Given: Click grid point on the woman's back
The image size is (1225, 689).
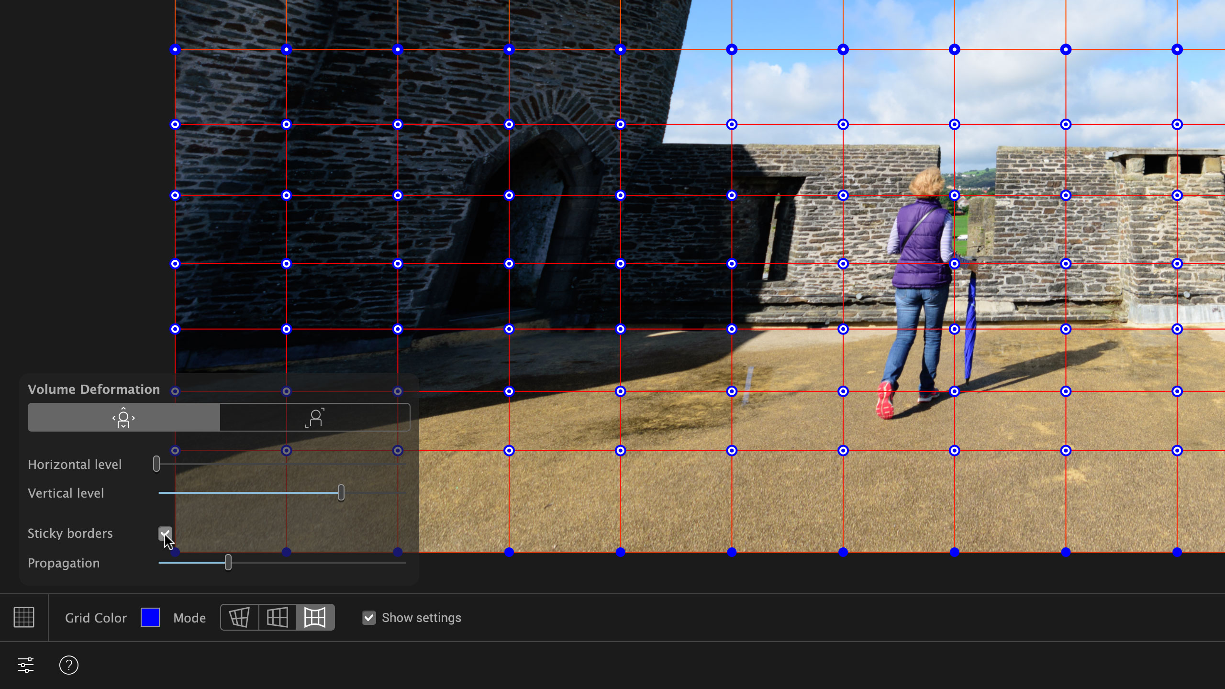Looking at the screenshot, I should (x=955, y=264).
